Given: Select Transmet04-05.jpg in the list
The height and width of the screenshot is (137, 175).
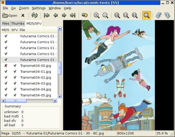Looking at the screenshot, I should click(x=29, y=95).
